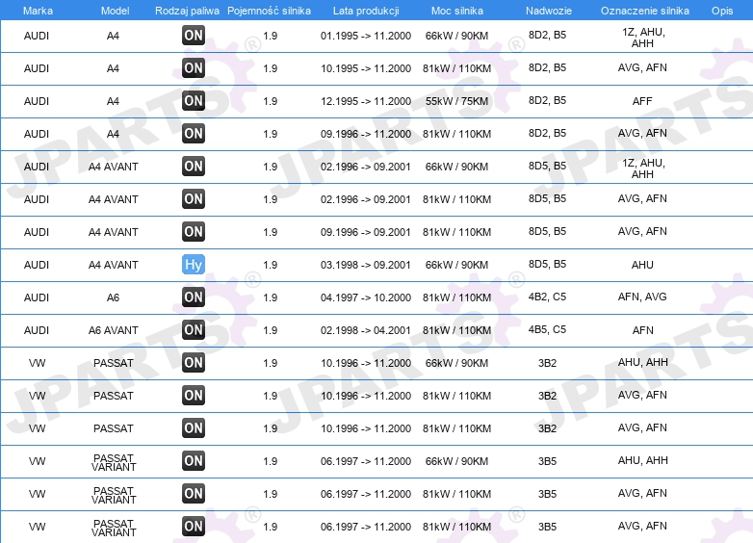
Task: Click the Rodzaj paliwa column header
Action: pyautogui.click(x=187, y=11)
